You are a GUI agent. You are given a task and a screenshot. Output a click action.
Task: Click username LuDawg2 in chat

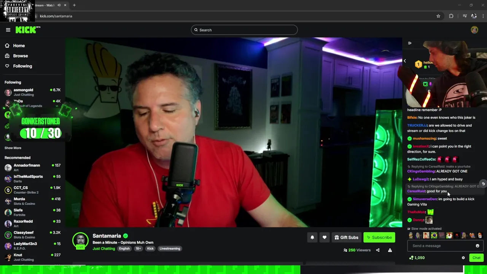pyautogui.click(x=421, y=179)
